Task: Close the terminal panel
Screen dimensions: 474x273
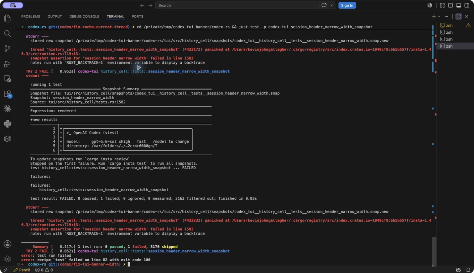Action: click(467, 16)
